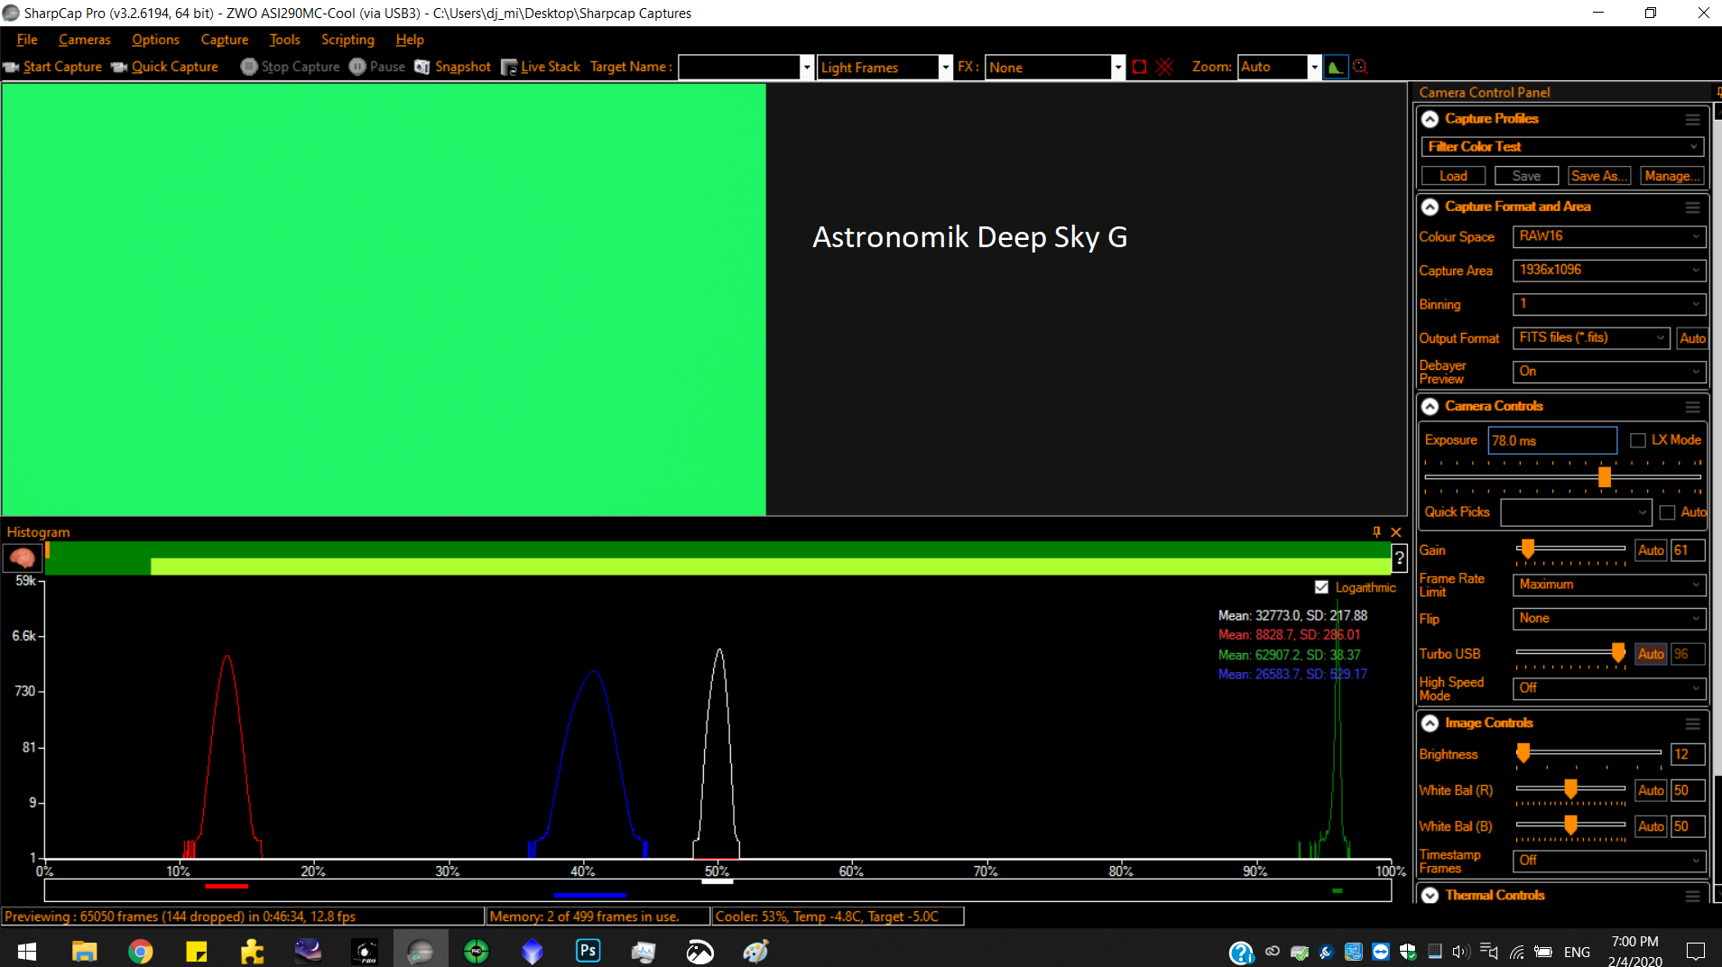Click the Exposure 78.0 ms input field
This screenshot has height=967, width=1722.
pos(1552,440)
